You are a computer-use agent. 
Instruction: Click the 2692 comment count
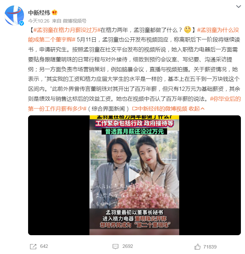coord(127,246)
